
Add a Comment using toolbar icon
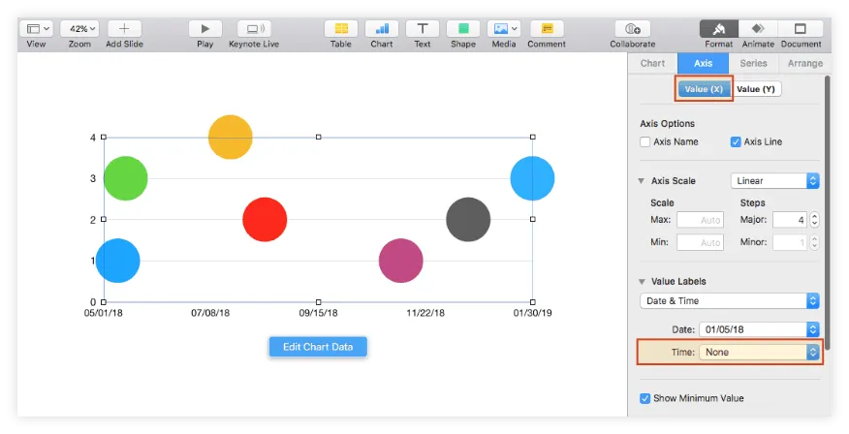pos(547,29)
